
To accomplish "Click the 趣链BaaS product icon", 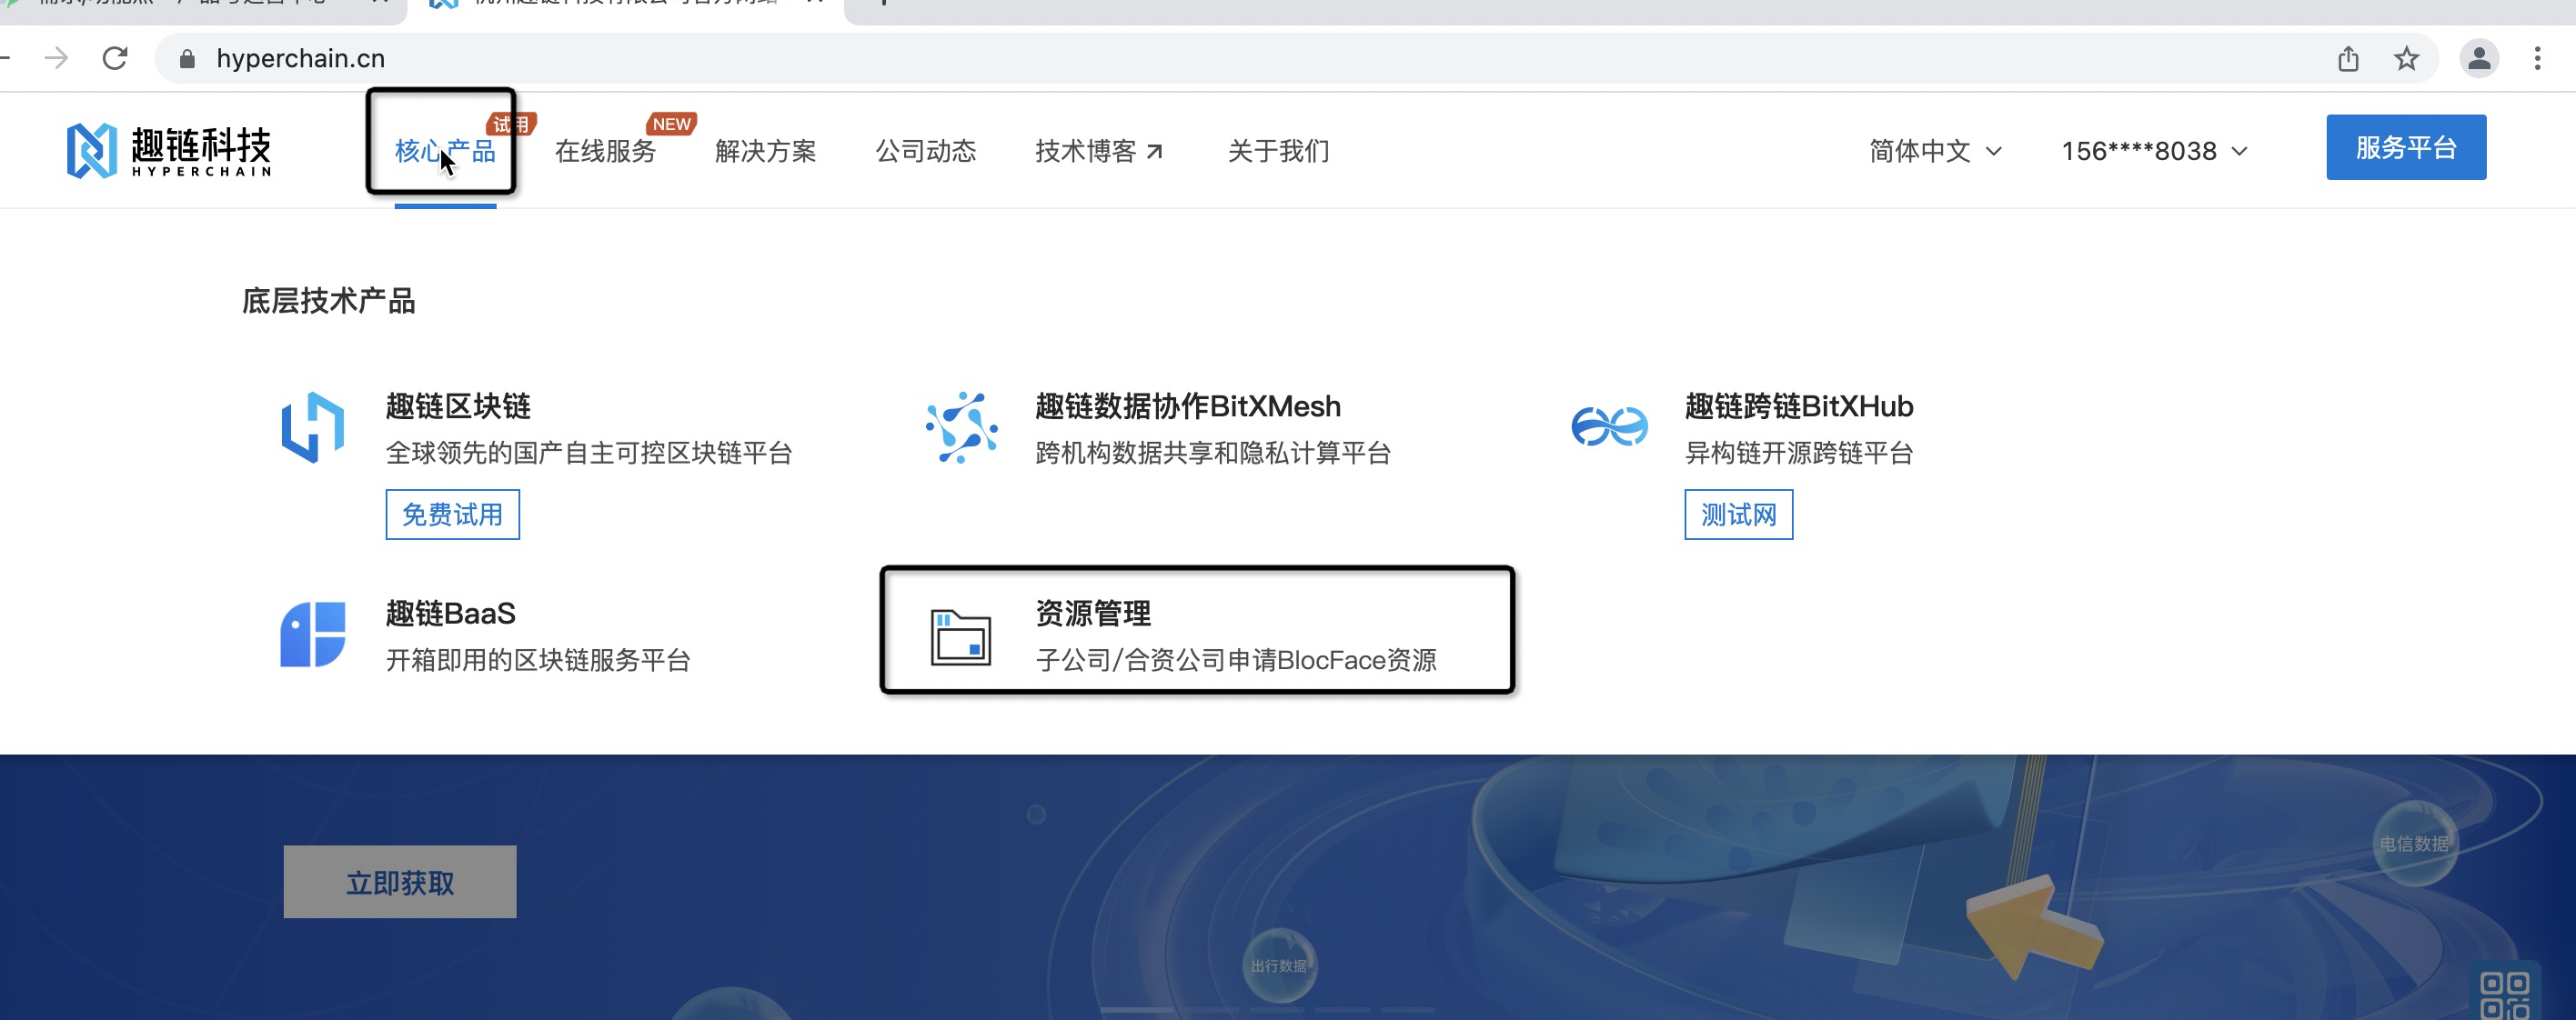I will (313, 634).
